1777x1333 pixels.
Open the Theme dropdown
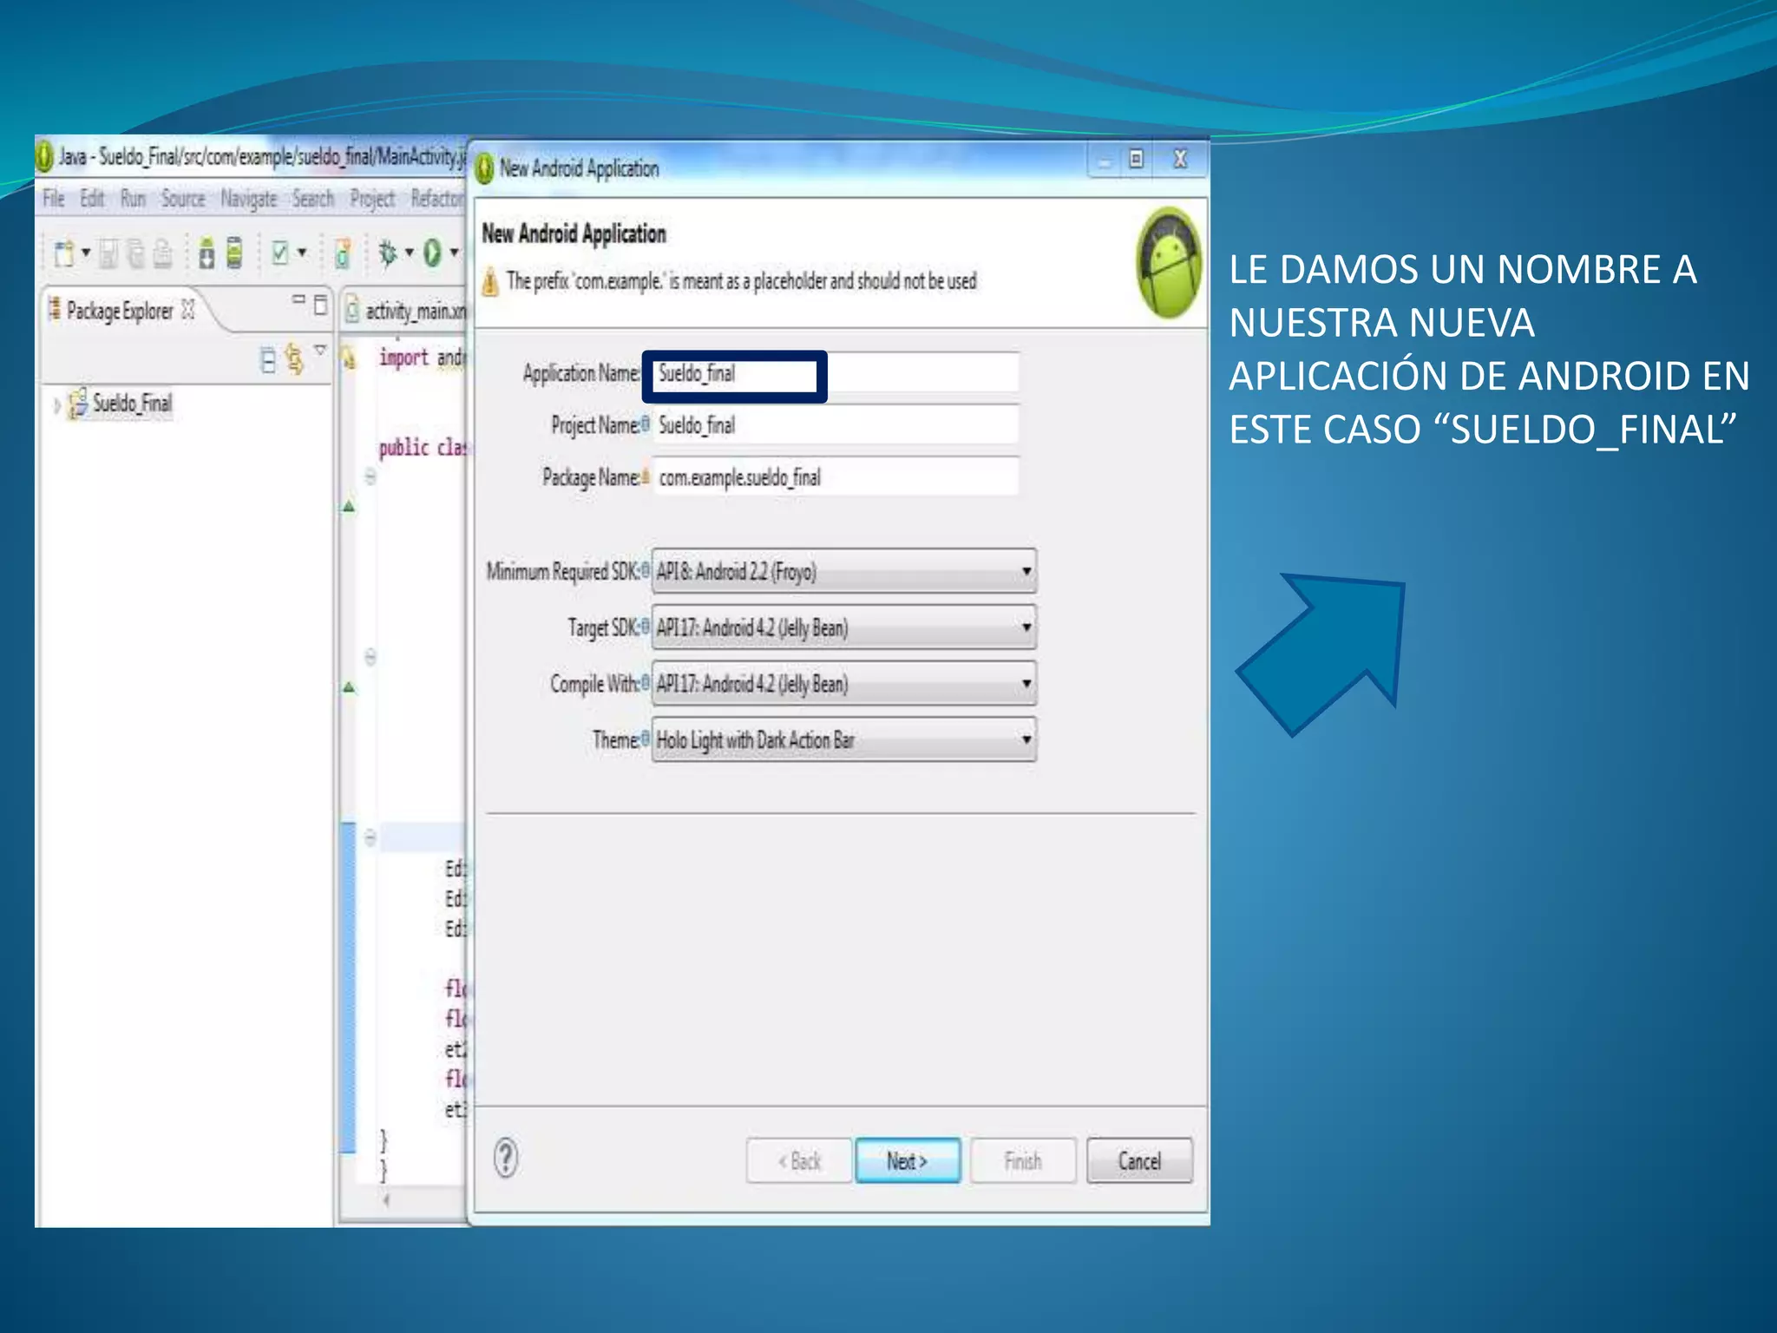[x=843, y=739]
